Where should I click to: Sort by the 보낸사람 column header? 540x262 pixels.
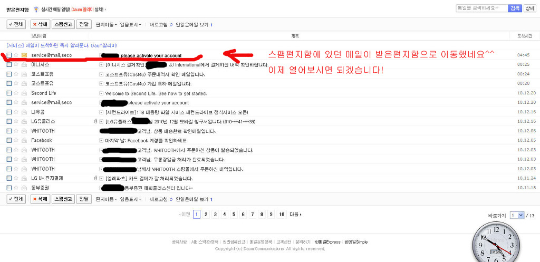coord(38,36)
